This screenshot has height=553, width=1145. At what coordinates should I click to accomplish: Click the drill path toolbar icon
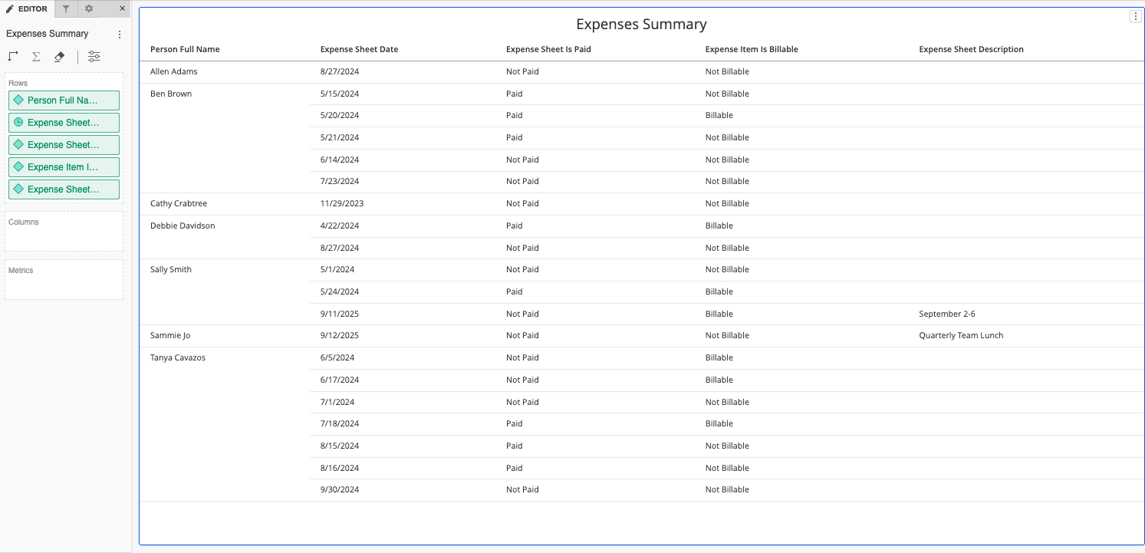point(12,56)
